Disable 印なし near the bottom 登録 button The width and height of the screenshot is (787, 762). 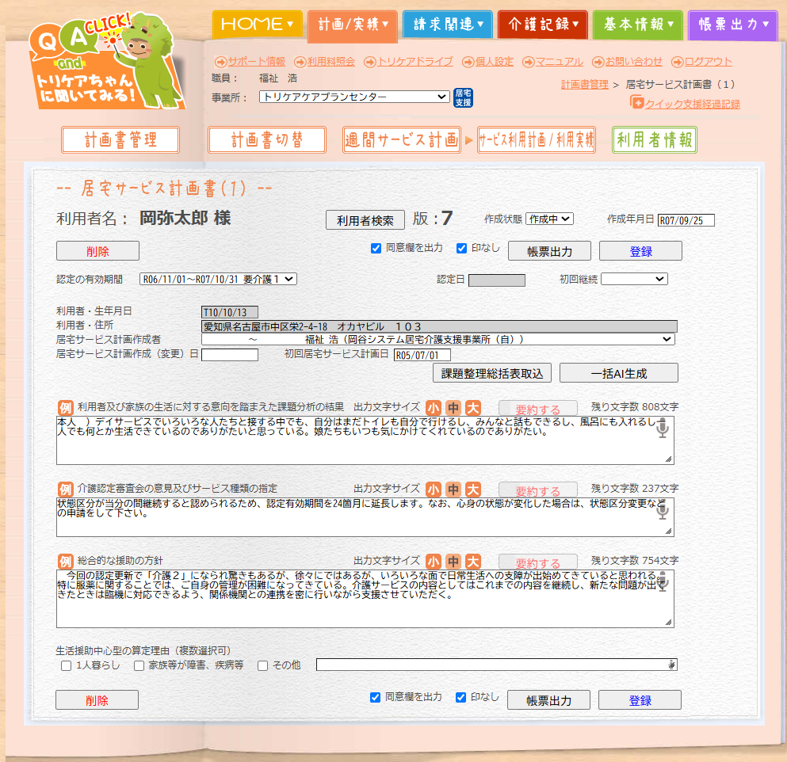(x=460, y=696)
